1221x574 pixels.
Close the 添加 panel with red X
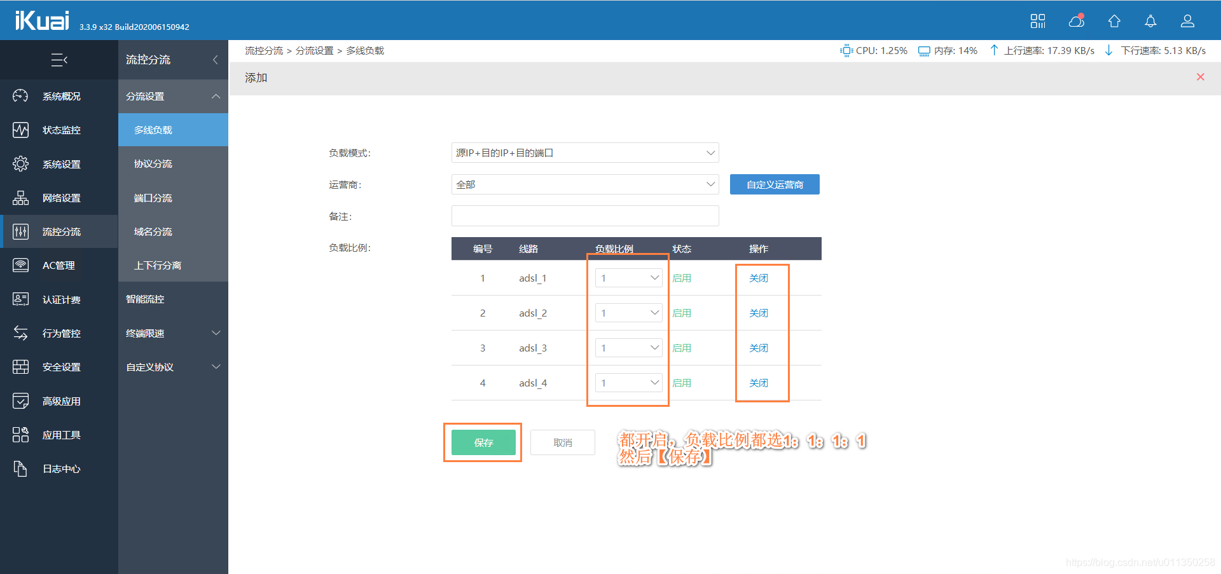click(x=1201, y=77)
